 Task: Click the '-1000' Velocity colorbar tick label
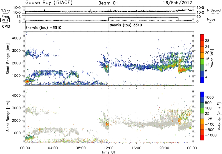click(211, 135)
